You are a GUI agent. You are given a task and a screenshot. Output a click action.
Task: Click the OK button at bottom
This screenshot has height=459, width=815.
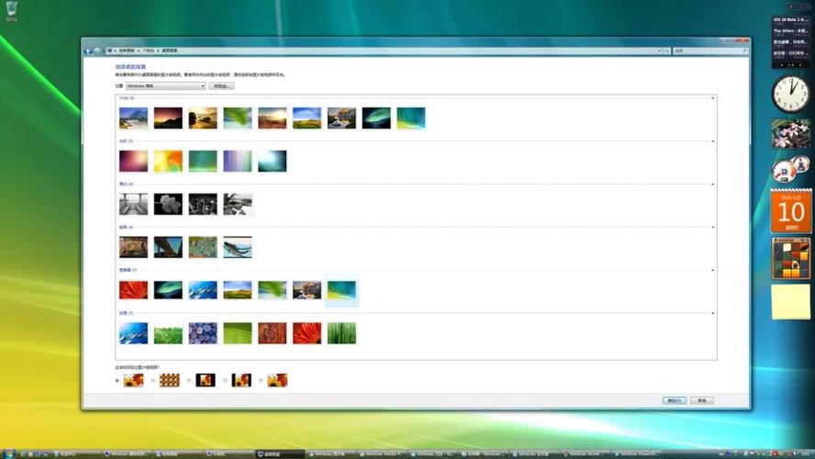click(x=675, y=400)
